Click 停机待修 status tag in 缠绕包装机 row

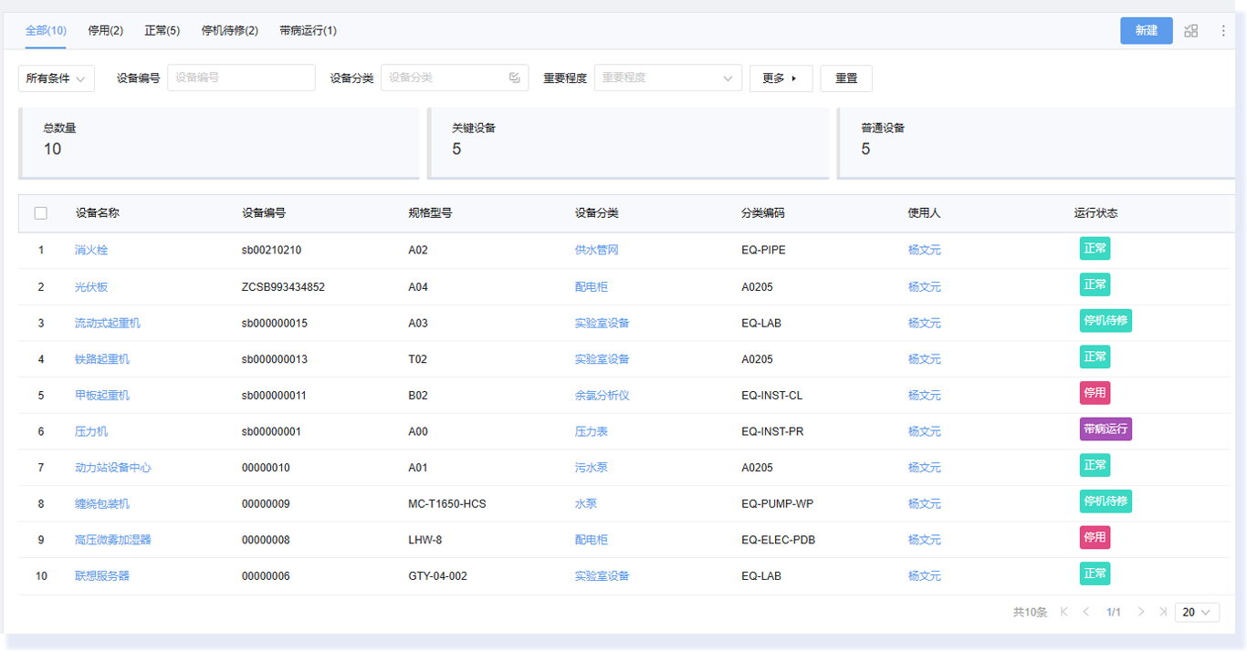click(x=1106, y=501)
